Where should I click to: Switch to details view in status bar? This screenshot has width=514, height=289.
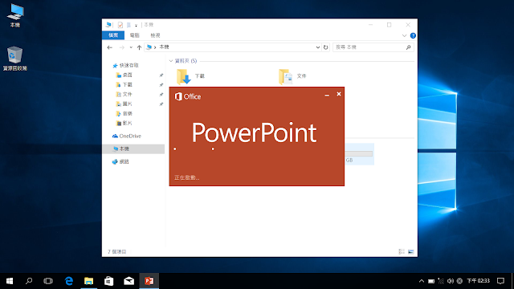(402, 251)
